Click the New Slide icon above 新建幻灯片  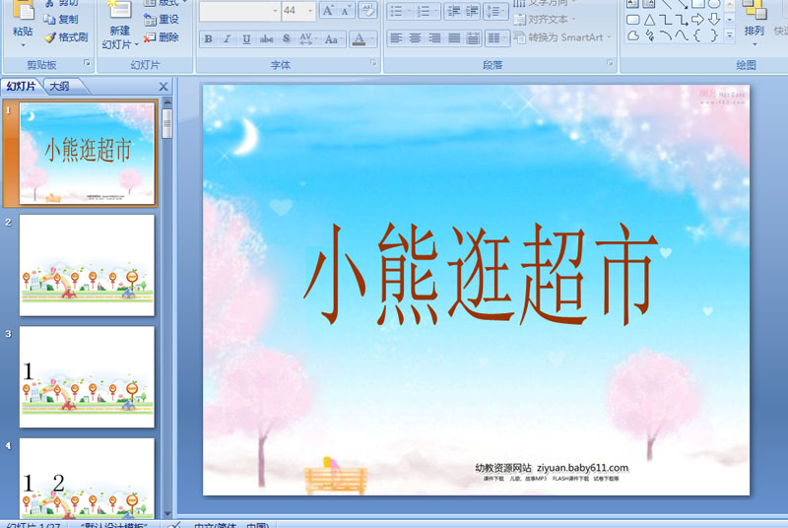[119, 10]
